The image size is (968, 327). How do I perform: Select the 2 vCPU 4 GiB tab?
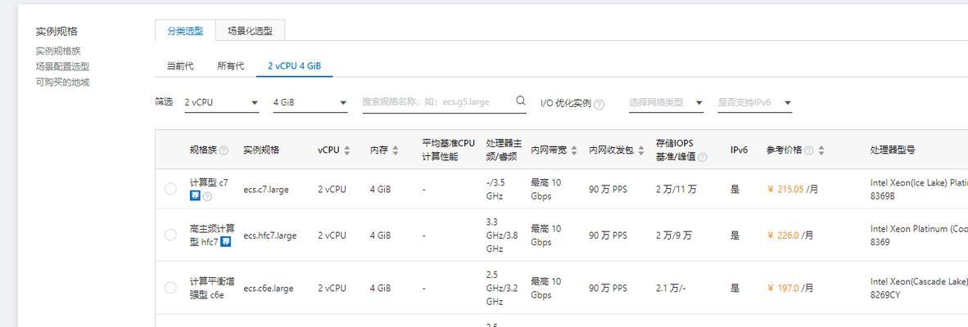[295, 66]
